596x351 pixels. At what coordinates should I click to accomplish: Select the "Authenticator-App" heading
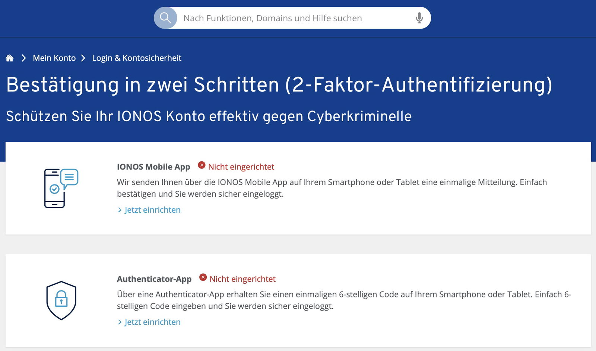[154, 279]
